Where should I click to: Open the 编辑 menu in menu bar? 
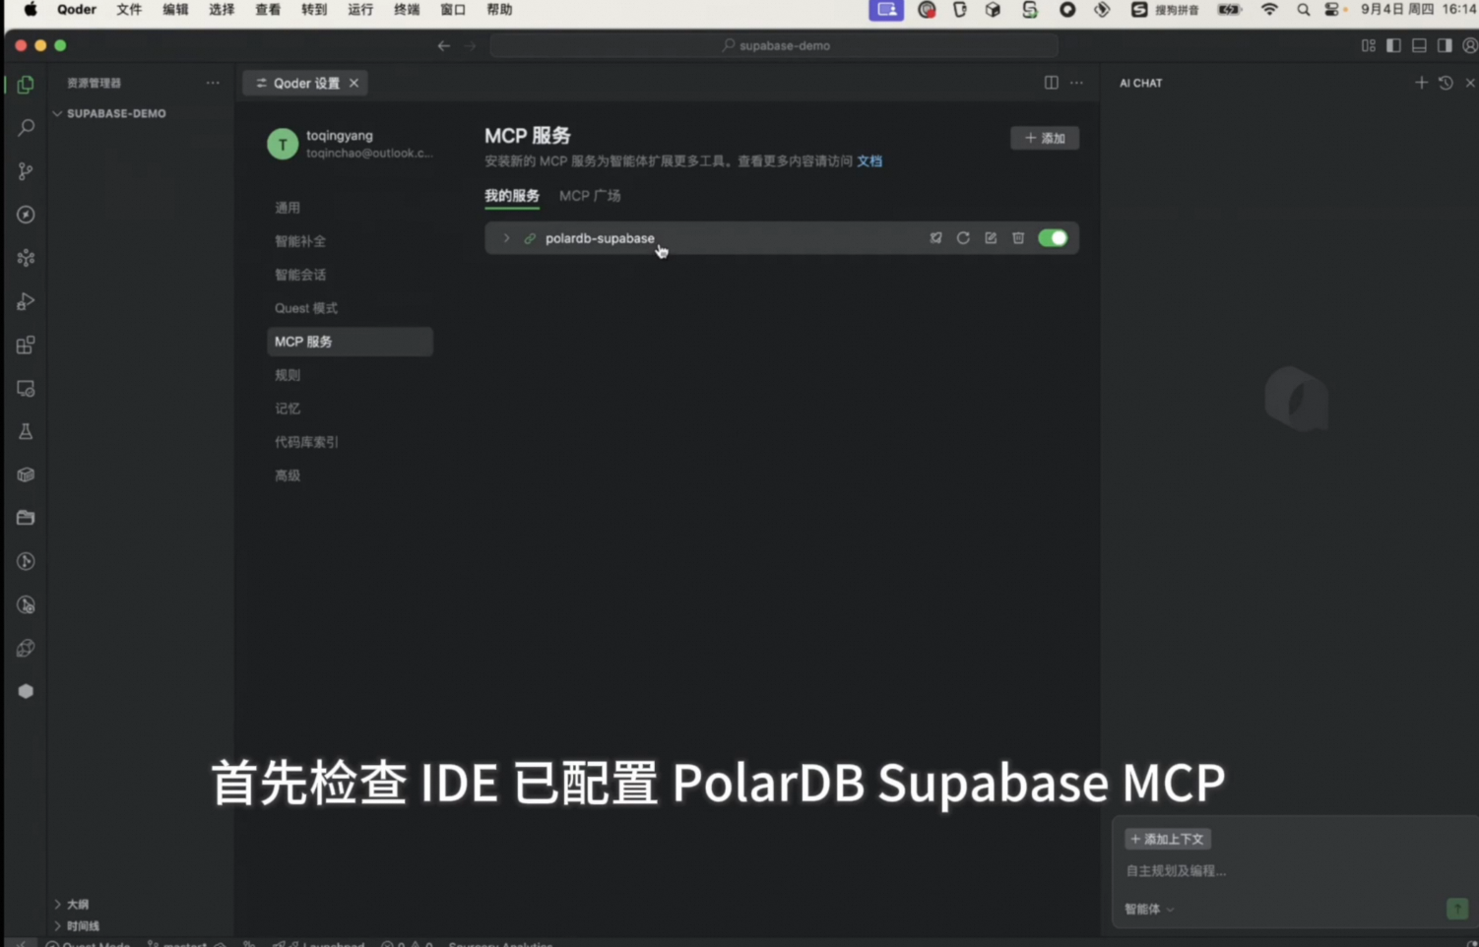point(175,10)
